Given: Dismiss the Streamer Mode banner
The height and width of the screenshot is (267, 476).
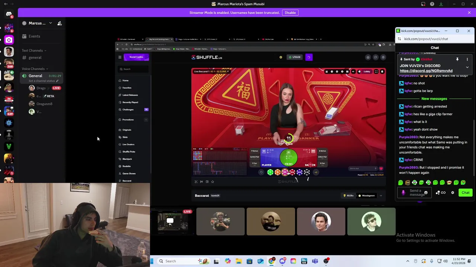Looking at the screenshot, I should point(469,13).
